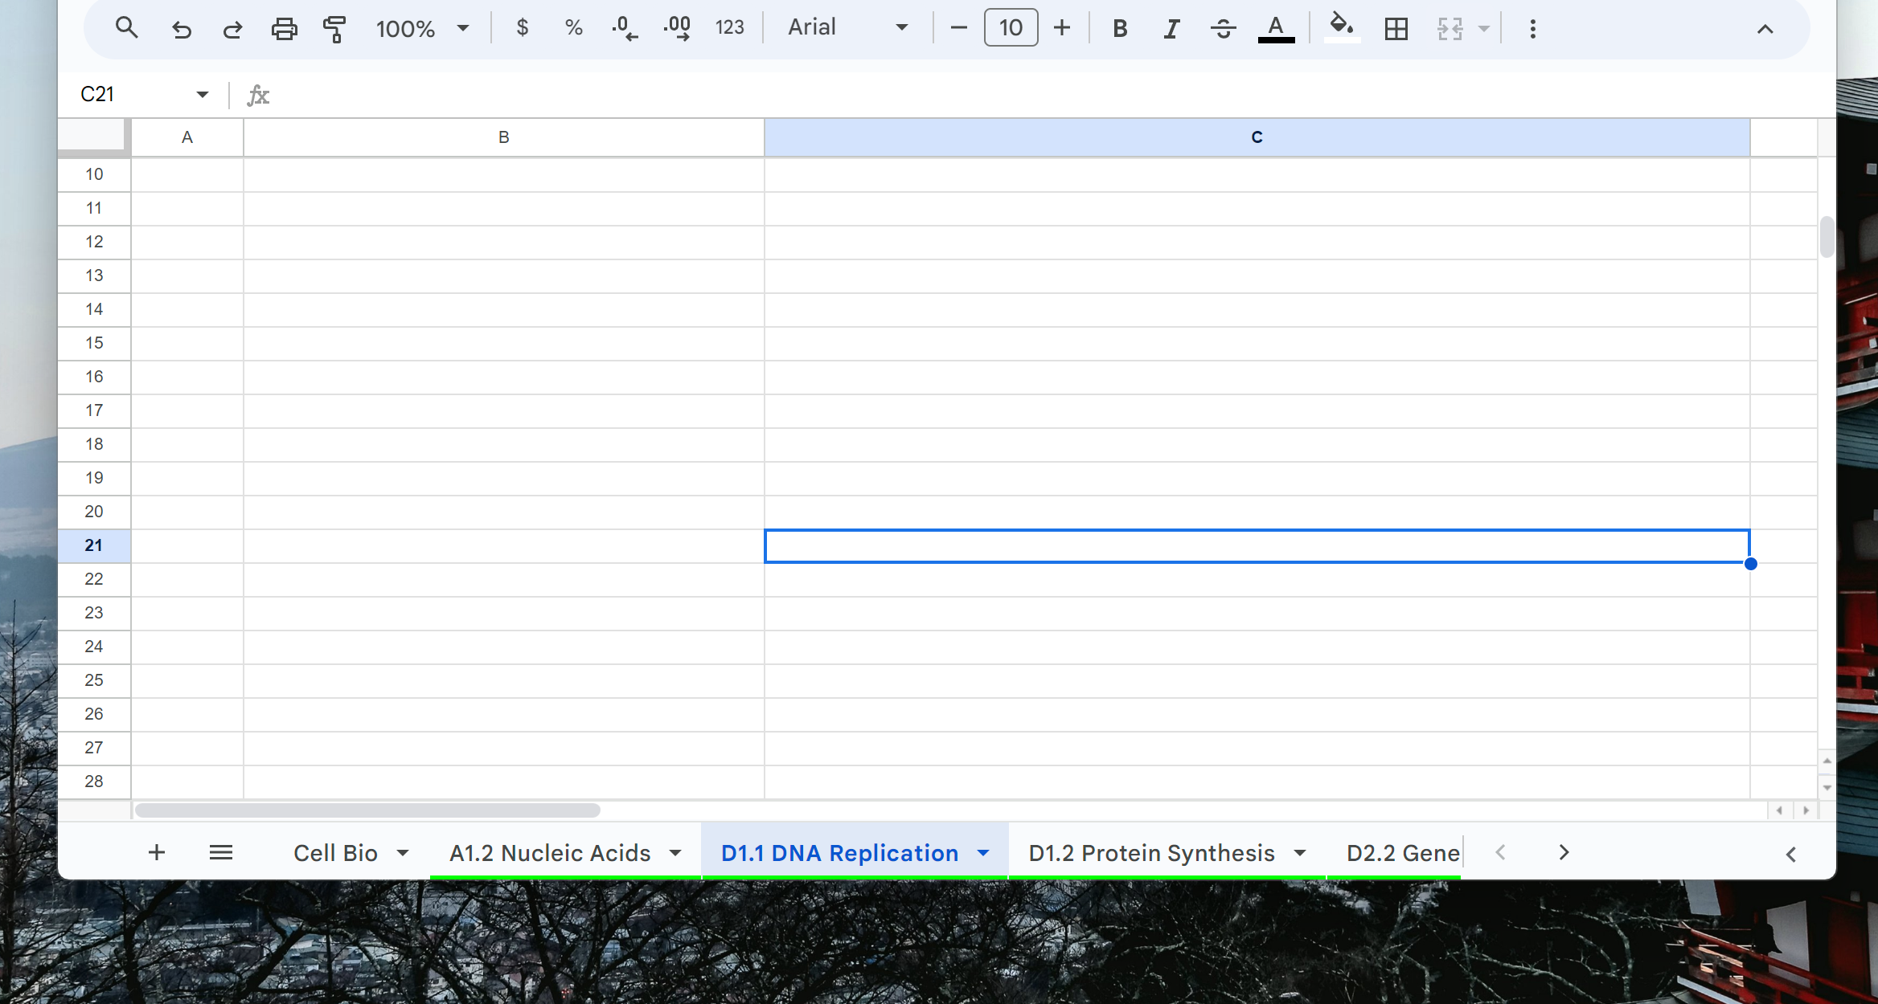Expand the C21 name box dropdown
Image resolution: width=1878 pixels, height=1004 pixels.
[202, 95]
